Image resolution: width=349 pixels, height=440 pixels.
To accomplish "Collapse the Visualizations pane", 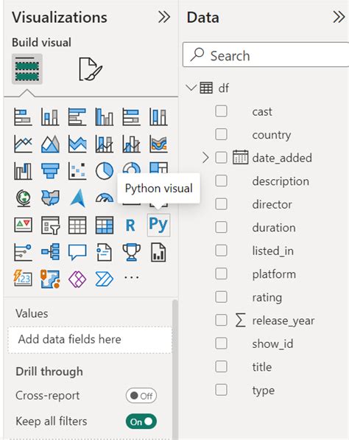I will [163, 17].
